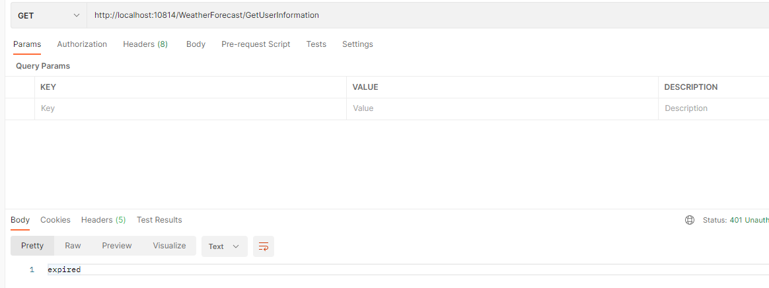769x288 pixels.
Task: Switch to the Authorization tab
Action: click(x=82, y=44)
